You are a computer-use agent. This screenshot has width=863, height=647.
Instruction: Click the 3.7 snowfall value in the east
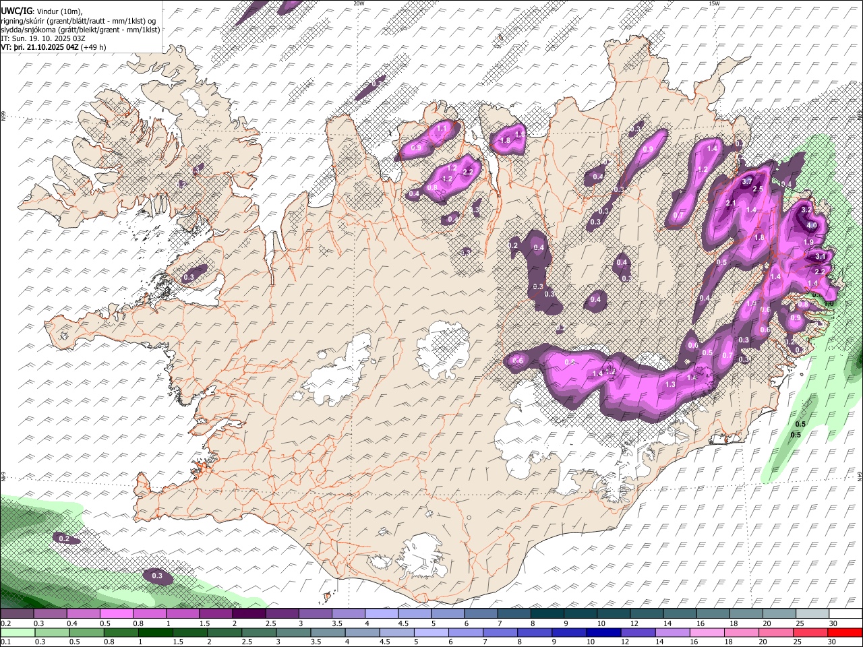click(x=747, y=182)
